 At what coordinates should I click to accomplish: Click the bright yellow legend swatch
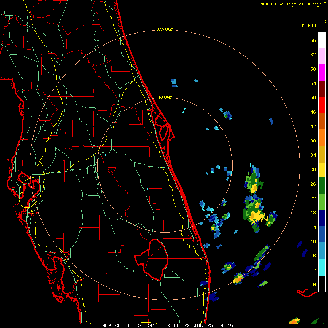[x=322, y=170]
